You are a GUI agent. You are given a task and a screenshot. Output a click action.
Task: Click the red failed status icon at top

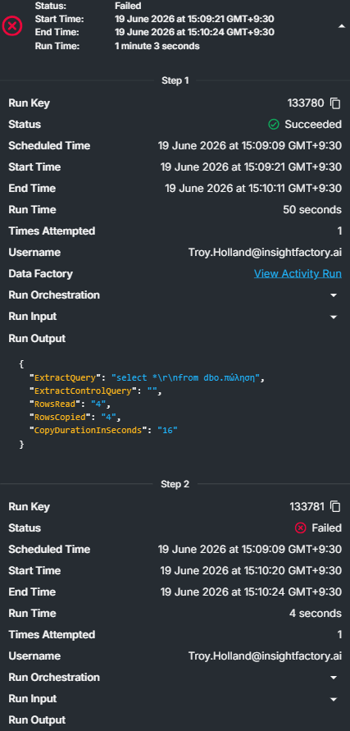12,26
